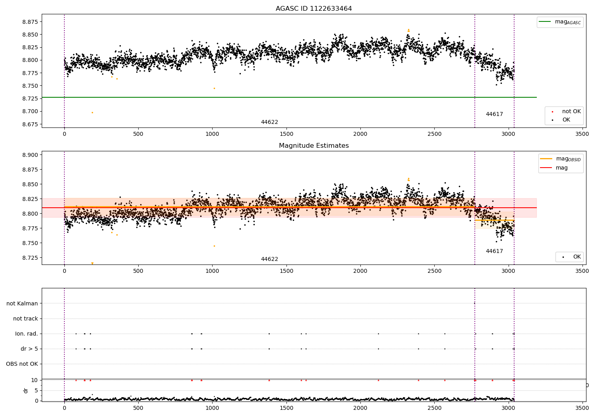The image size is (596, 417).
Task: Select the 'not Kalman' axis label
Action: tap(22, 304)
